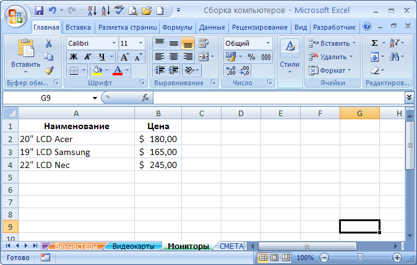Apply the red font color A
The width and height of the screenshot is (417, 265).
(118, 70)
